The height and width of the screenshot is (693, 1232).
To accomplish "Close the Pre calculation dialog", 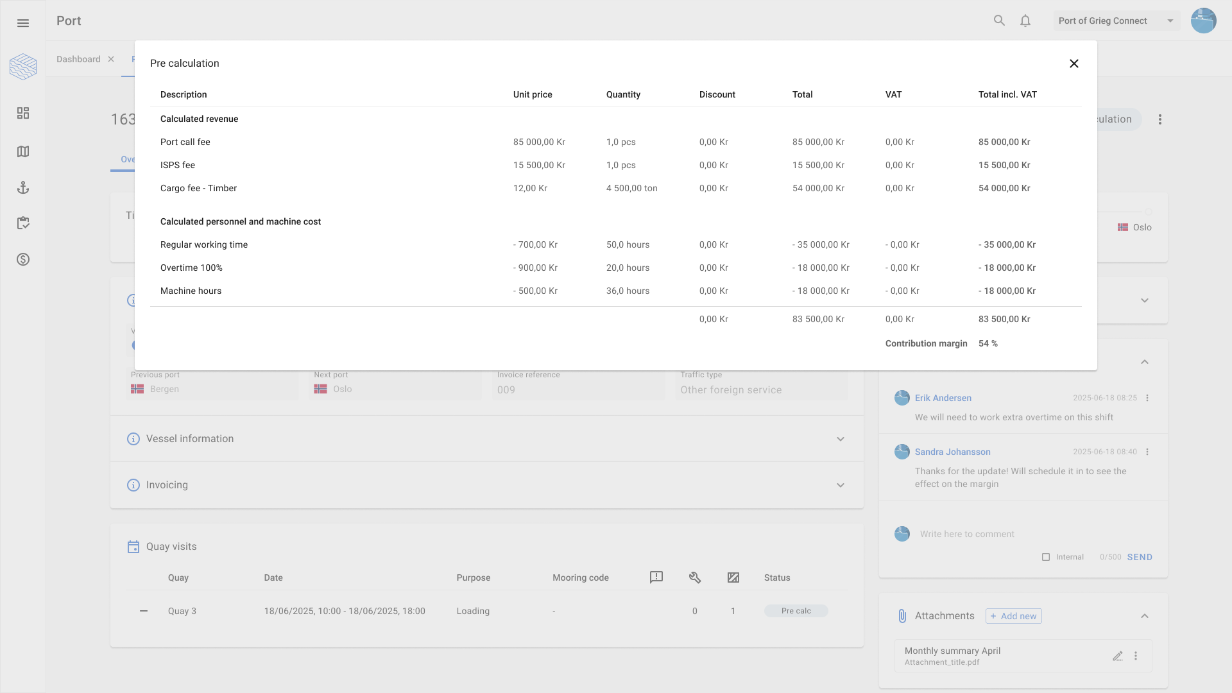I will (x=1074, y=64).
